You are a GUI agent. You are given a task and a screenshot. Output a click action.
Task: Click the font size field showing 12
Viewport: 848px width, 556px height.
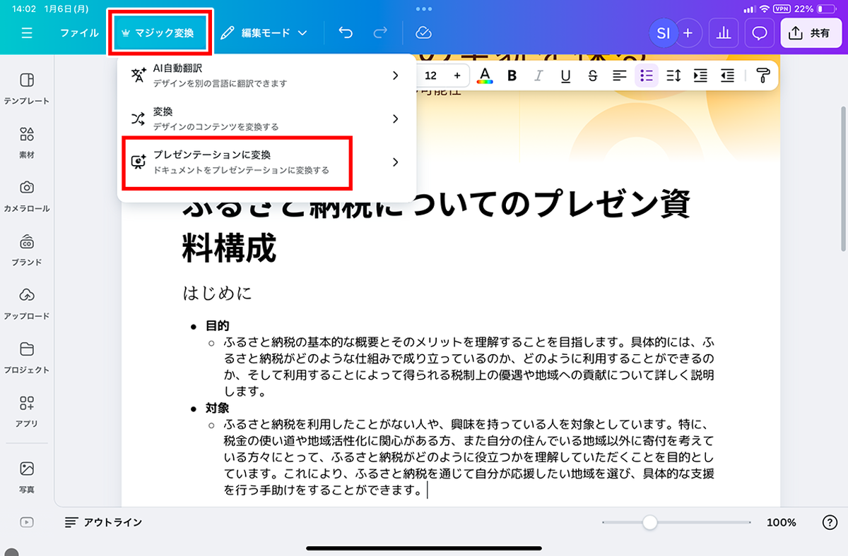click(x=430, y=75)
